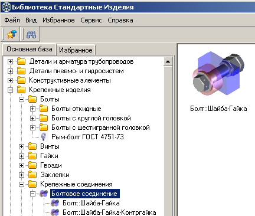
Task: Expand Детали пневмо- и гидросистем node
Action: pos(10,71)
